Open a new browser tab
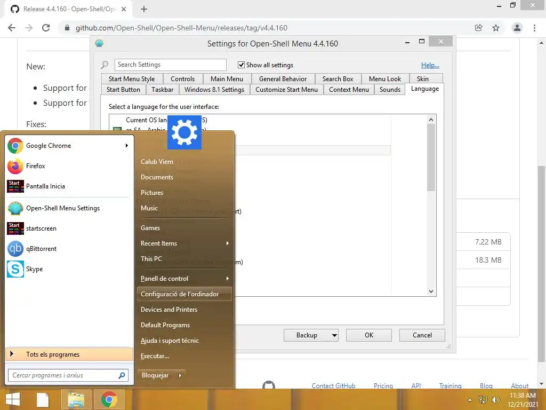Viewport: 546px width, 410px height. [144, 9]
